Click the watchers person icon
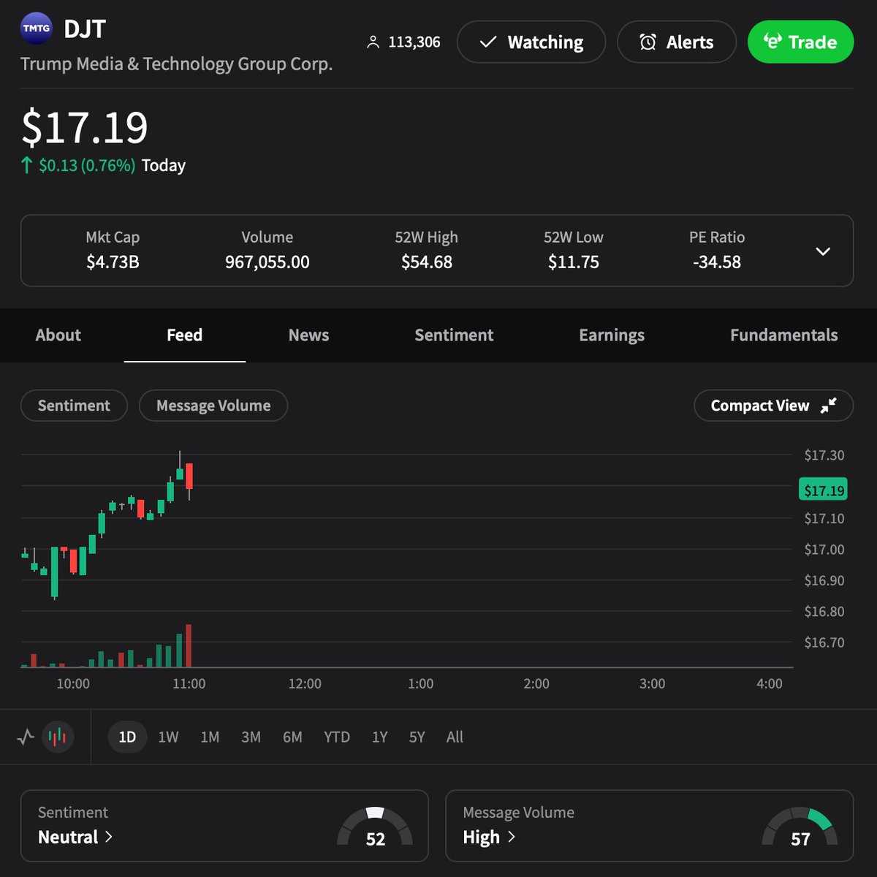The height and width of the screenshot is (877, 877). click(373, 42)
